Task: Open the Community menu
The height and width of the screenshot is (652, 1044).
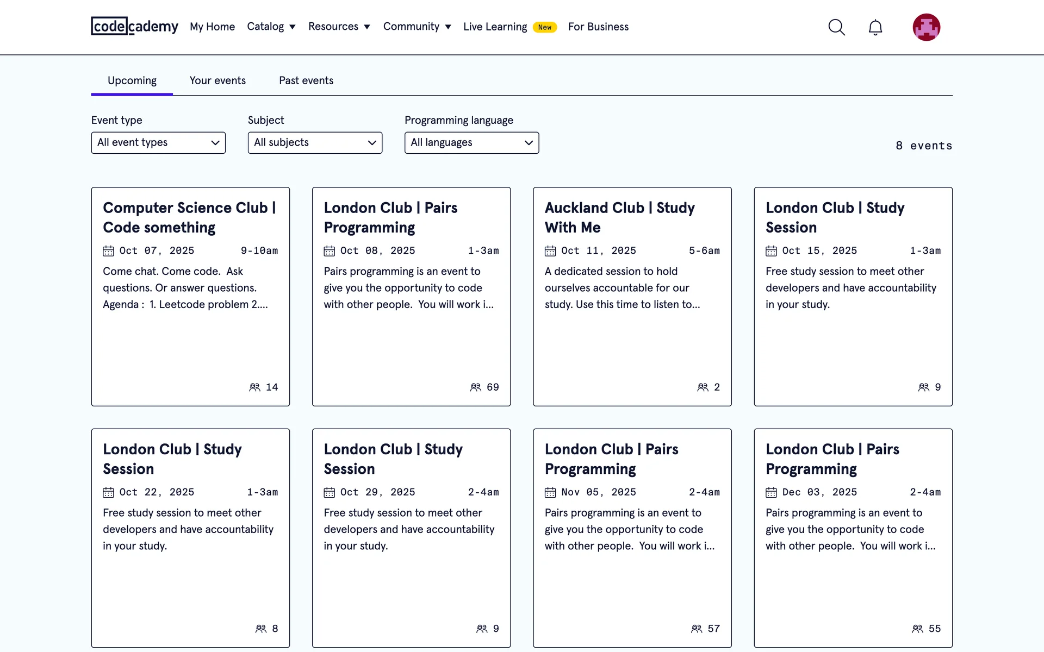Action: pos(417,27)
